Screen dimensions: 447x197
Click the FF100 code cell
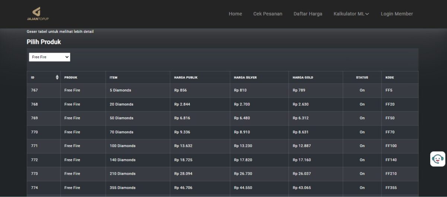[391, 146]
